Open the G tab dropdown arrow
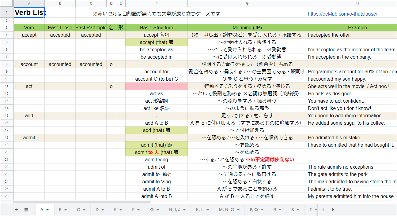The height and width of the screenshot is (216, 397). pyautogui.click(x=157, y=210)
